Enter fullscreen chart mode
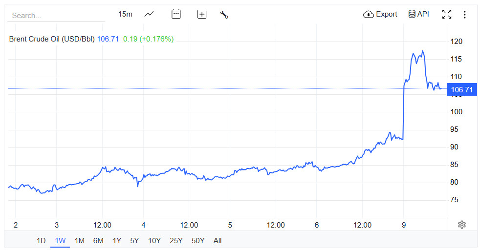 [447, 14]
